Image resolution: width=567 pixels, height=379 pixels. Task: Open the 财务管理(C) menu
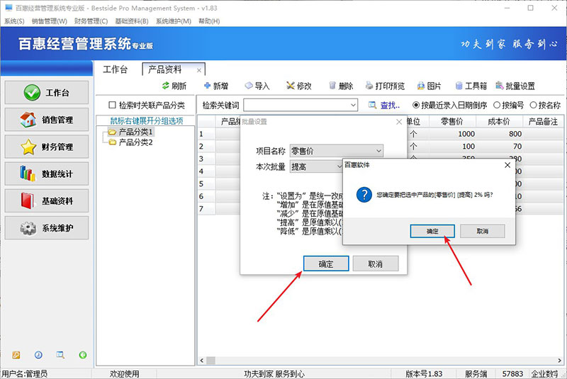(91, 21)
